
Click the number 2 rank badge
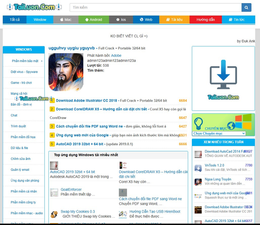[x=51, y=109]
